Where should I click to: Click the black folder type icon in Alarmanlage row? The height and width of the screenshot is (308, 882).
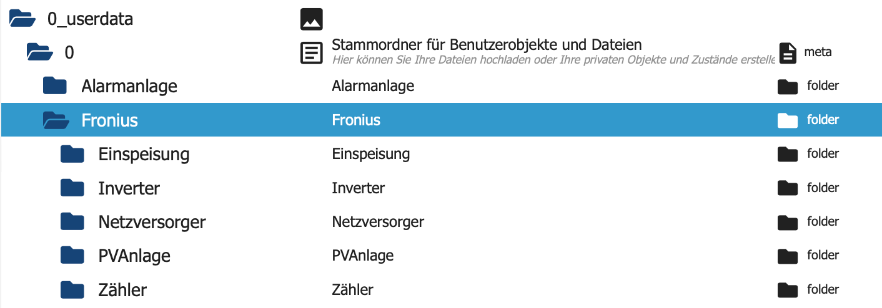click(x=788, y=87)
